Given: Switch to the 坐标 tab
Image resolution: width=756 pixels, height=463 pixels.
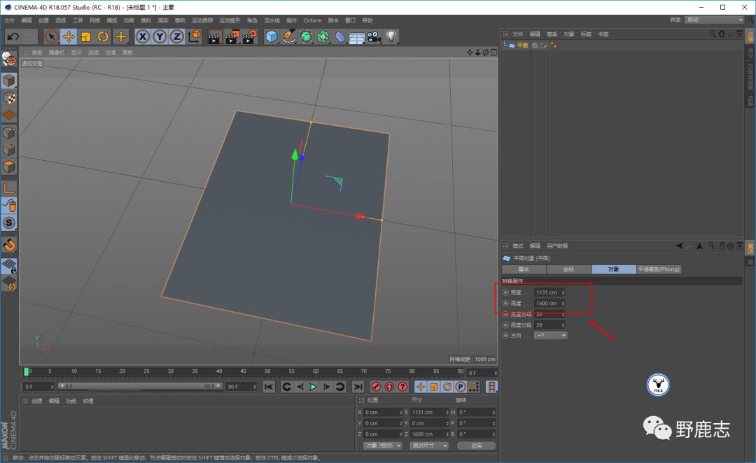Looking at the screenshot, I should click(x=568, y=269).
